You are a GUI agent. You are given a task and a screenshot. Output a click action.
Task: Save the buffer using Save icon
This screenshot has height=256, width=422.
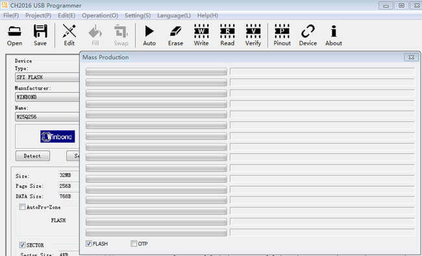[x=40, y=35]
